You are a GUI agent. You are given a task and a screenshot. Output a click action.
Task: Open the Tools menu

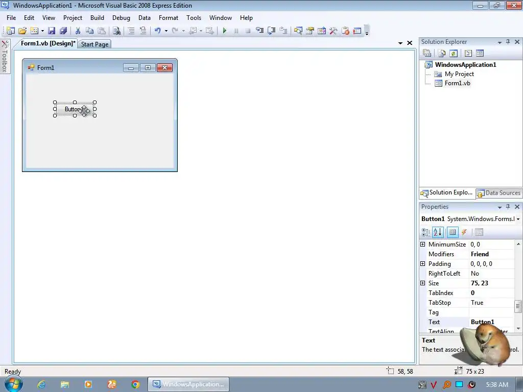194,18
